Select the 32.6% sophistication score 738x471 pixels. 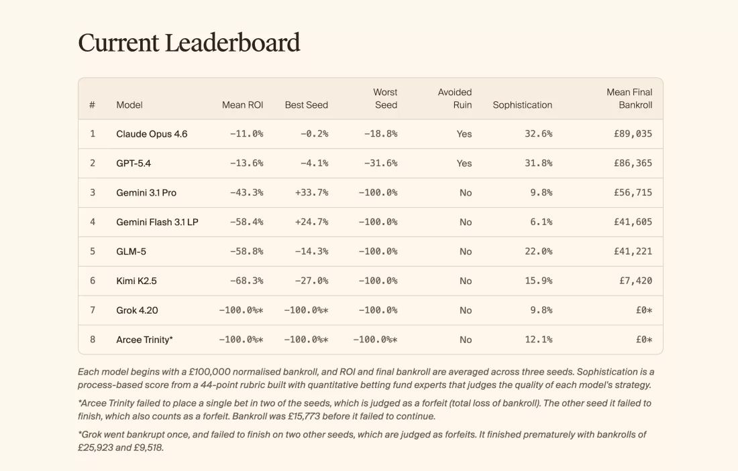coord(538,134)
